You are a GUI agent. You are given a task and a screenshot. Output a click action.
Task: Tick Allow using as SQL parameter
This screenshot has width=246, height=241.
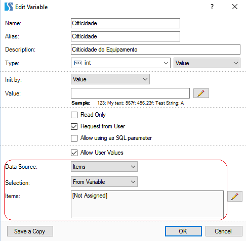click(74, 138)
